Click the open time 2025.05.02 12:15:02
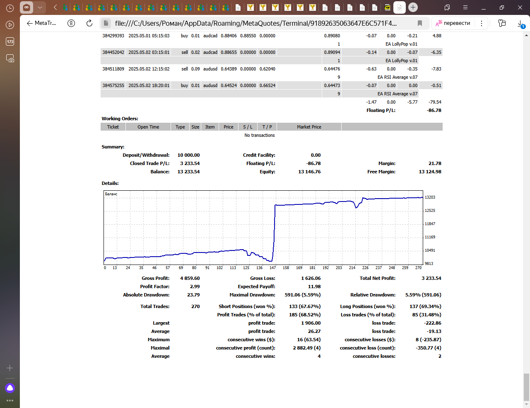Viewport: 530px width, 408px height. click(x=149, y=69)
